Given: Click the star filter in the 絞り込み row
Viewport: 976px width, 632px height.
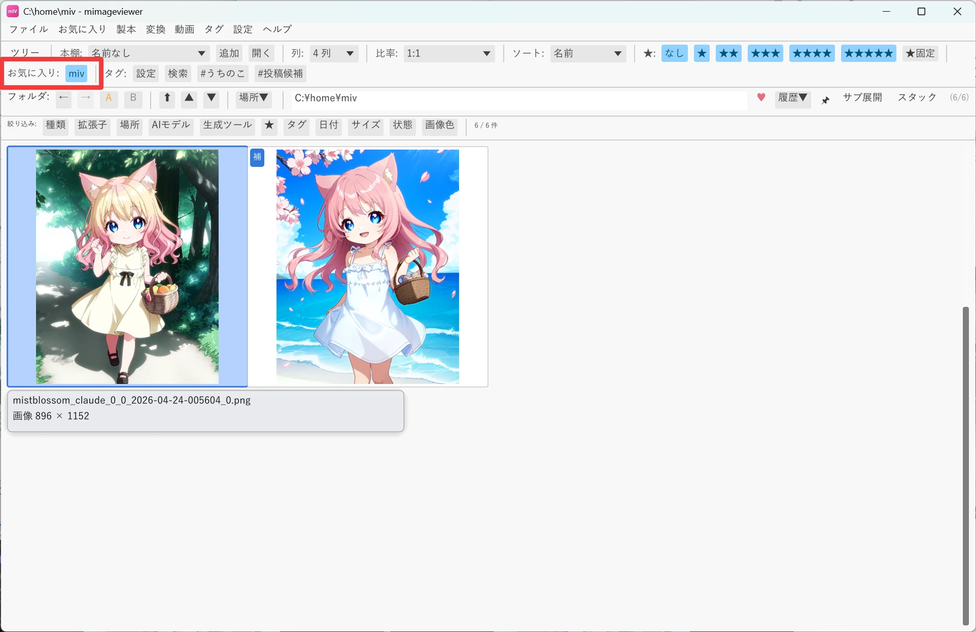Looking at the screenshot, I should coord(269,126).
